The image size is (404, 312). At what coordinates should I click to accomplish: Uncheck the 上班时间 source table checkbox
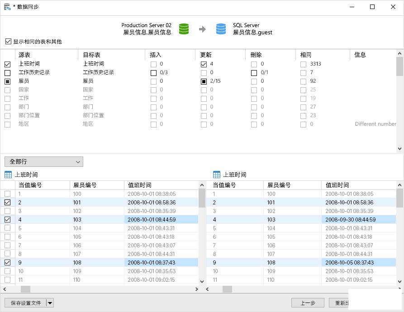(8, 64)
